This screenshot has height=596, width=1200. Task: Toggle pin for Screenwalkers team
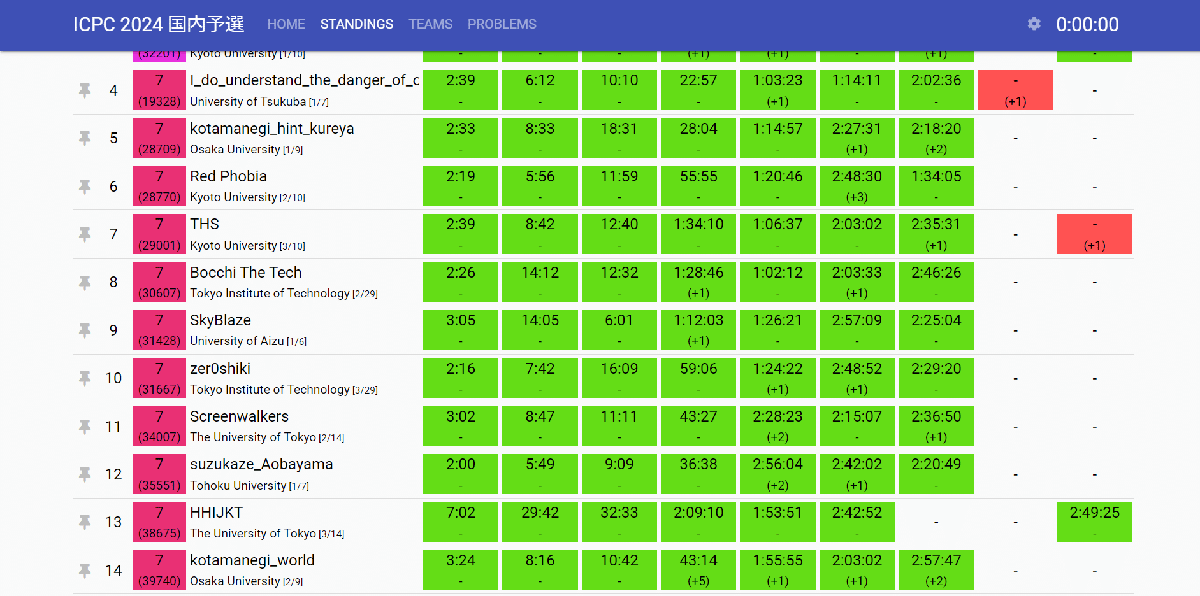(85, 427)
